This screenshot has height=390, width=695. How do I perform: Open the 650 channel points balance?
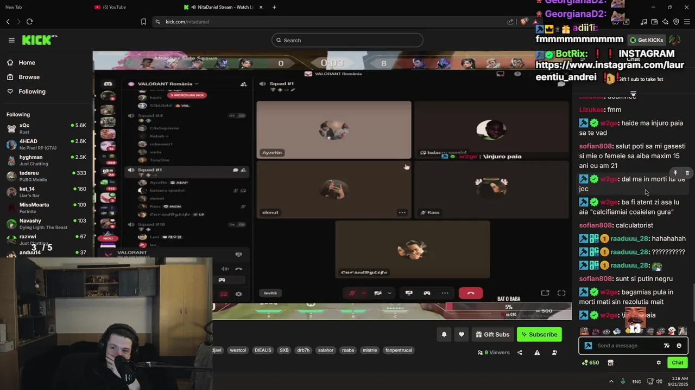click(590, 363)
